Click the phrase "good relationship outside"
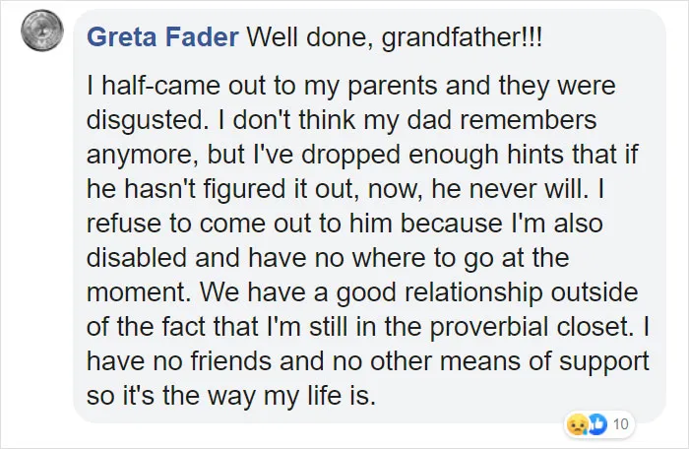The width and height of the screenshot is (689, 449). pos(487,292)
